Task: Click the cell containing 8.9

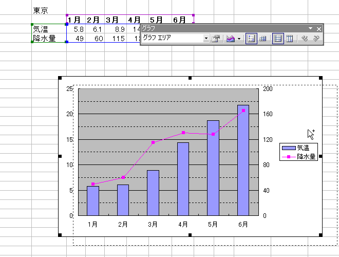Action: [116, 29]
